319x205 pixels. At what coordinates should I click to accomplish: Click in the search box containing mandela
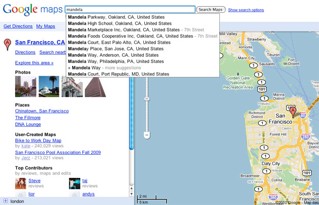(x=130, y=10)
